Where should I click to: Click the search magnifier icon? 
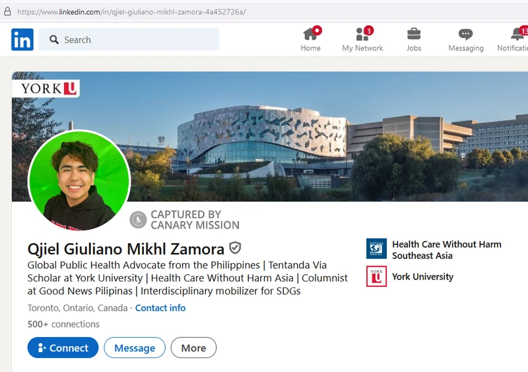click(54, 40)
